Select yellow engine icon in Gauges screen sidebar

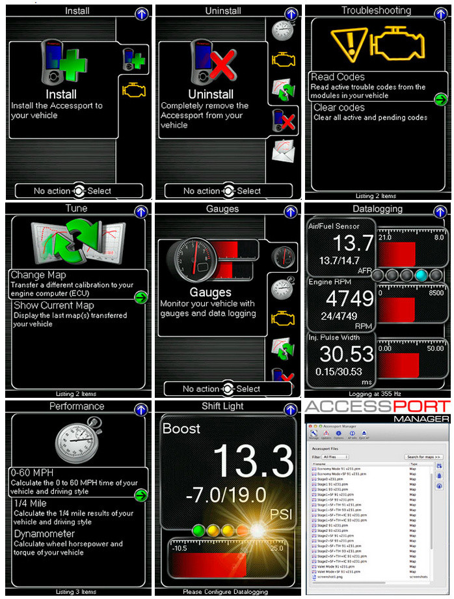point(283,318)
